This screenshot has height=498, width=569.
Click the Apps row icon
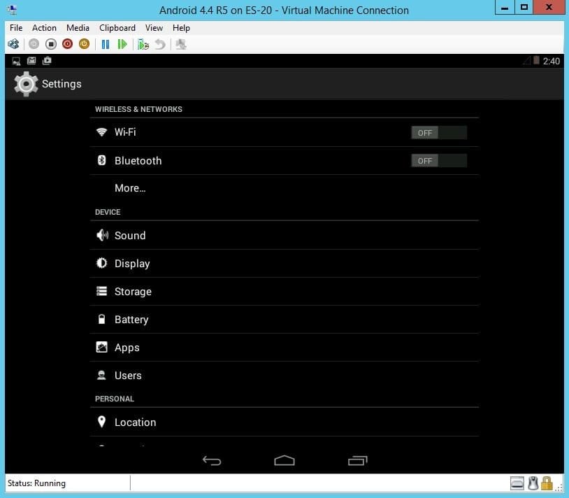click(101, 347)
